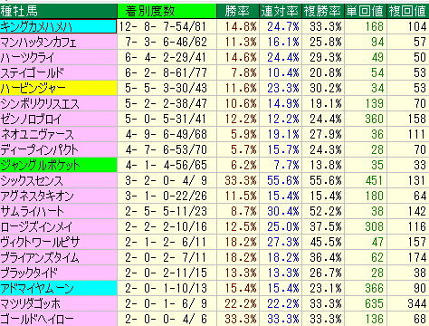Click the record 4- 9- 6-49/68
Image resolution: width=429 pixels, height=326 pixels.
(166, 134)
